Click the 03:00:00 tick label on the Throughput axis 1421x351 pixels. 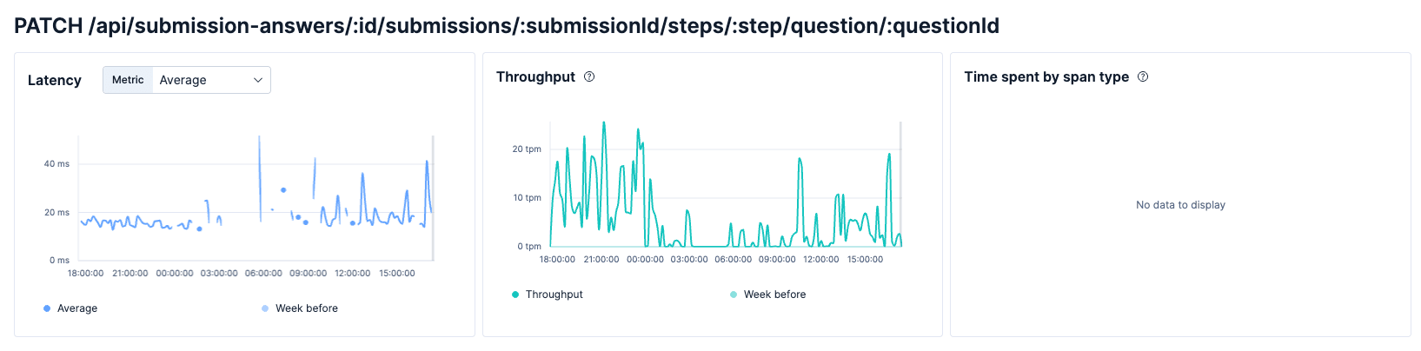coord(689,259)
